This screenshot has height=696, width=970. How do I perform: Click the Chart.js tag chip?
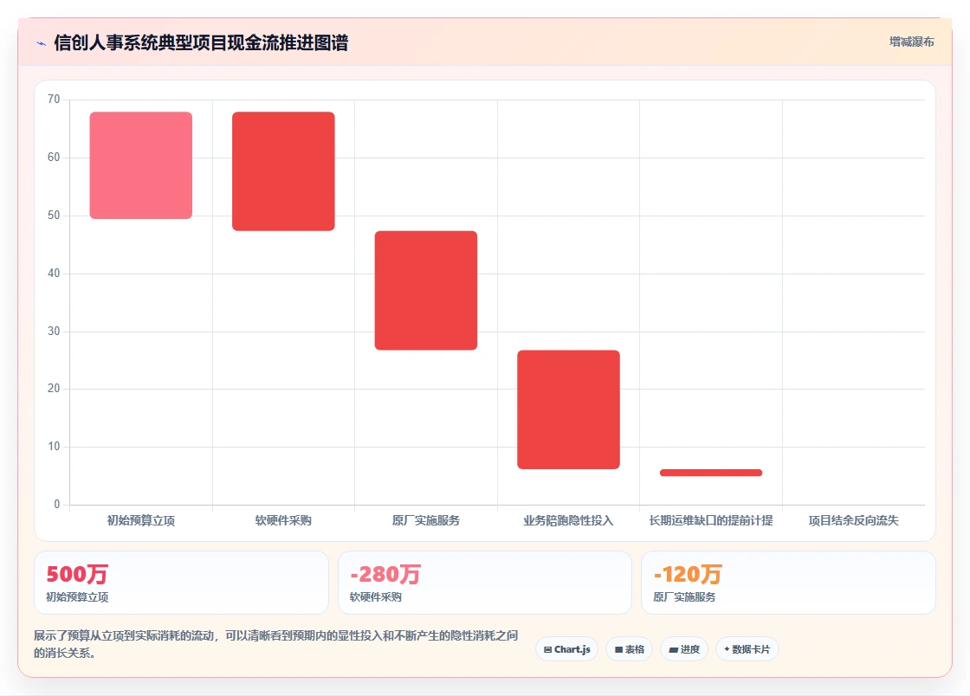coord(566,649)
